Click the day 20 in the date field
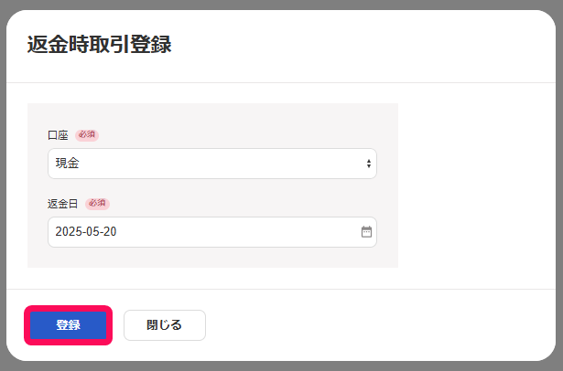563x371 pixels. click(x=110, y=231)
